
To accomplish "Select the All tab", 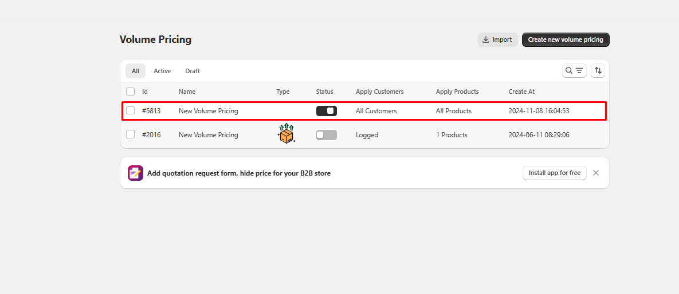I will [135, 71].
